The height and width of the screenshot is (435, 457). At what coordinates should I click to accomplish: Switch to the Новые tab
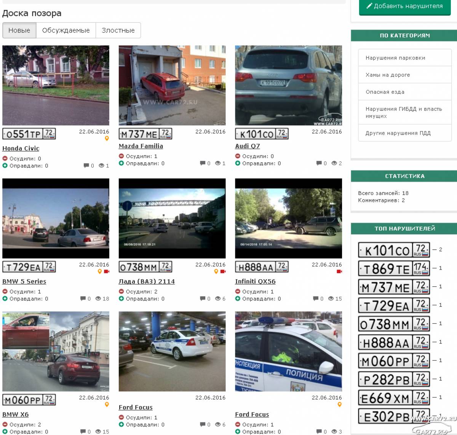click(x=19, y=30)
